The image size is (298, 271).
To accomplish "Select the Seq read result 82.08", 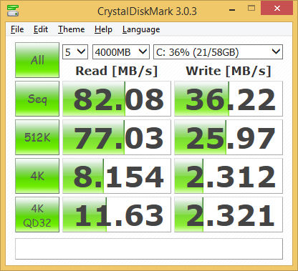I will click(x=117, y=99).
